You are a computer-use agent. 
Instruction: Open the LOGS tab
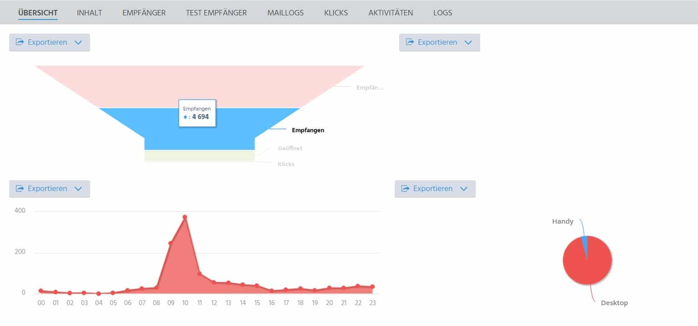[x=443, y=13]
